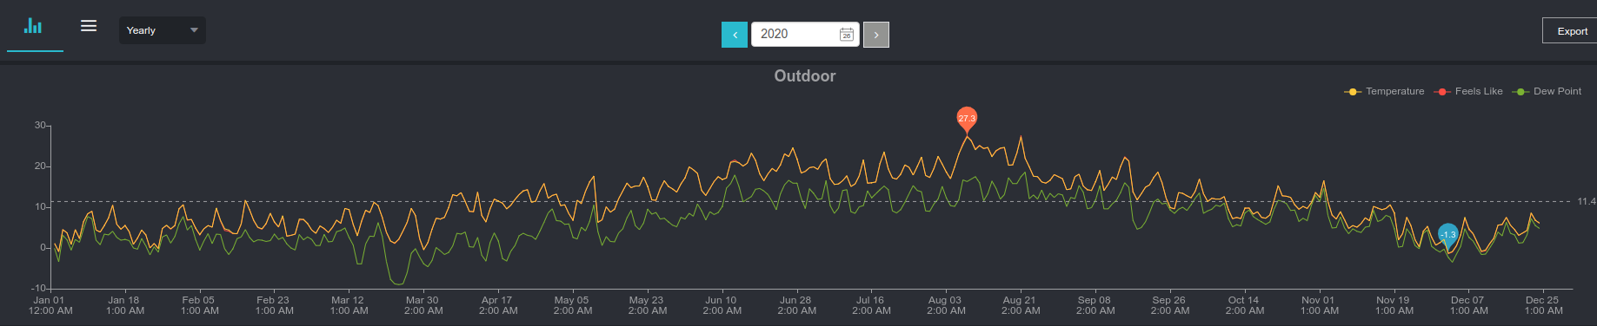Click the 30 y-axis value
This screenshot has width=1597, height=326.
pyautogui.click(x=40, y=125)
